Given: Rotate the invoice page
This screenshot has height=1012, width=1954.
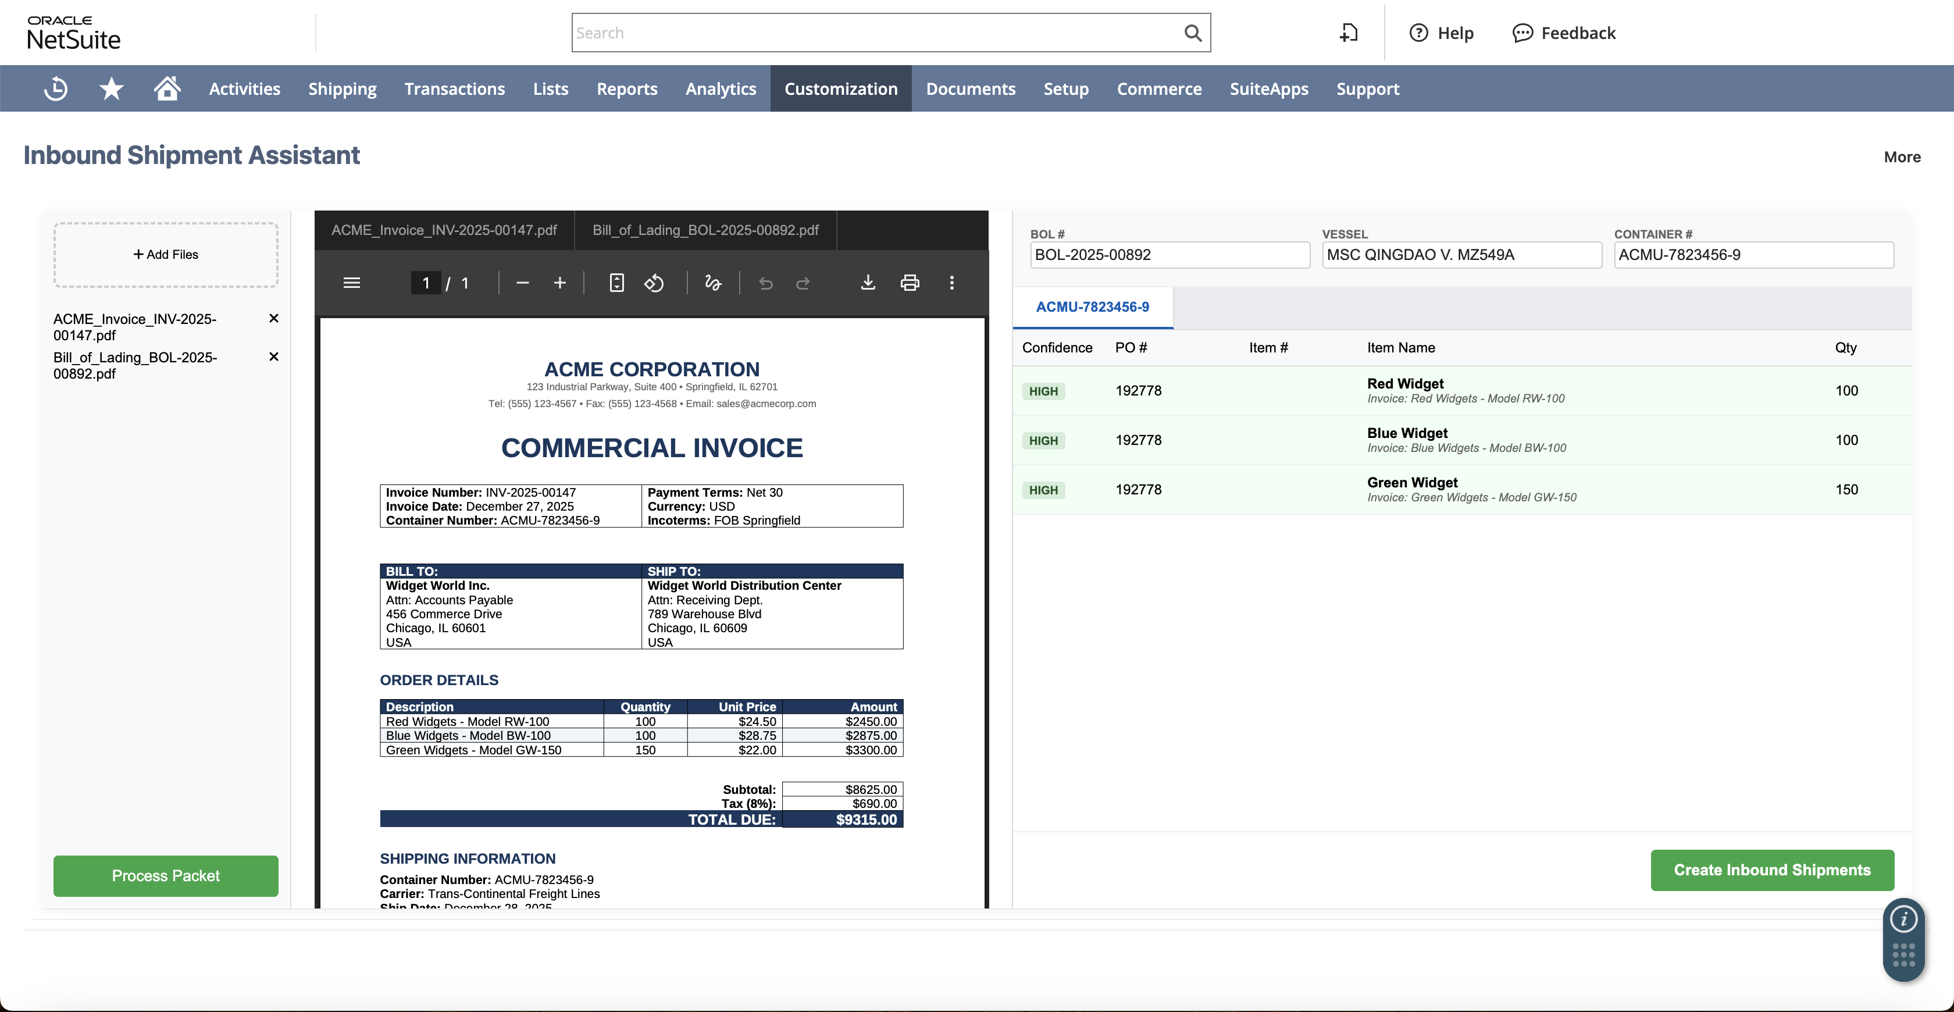Looking at the screenshot, I should pos(655,282).
